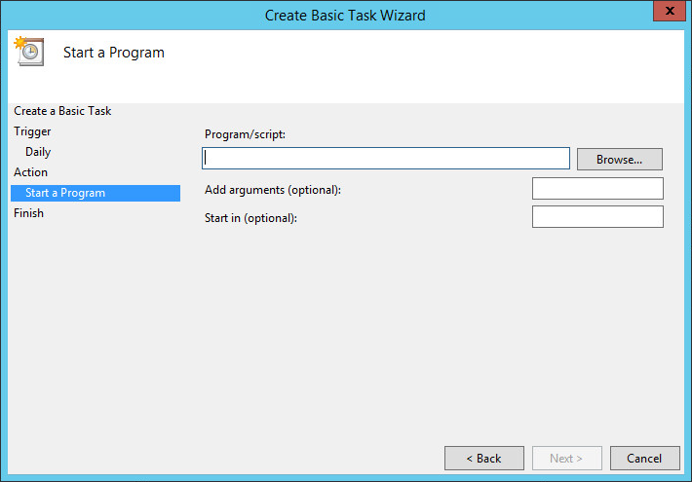Viewport: 692px width, 482px height.
Task: Select highlighted Start a Program step
Action: [x=65, y=193]
